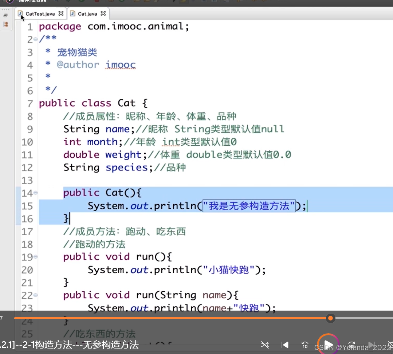Click line number 13 in gutter

coord(27,180)
